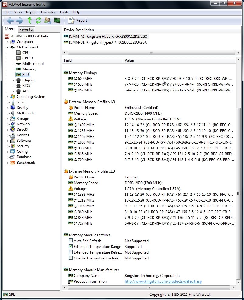244x300 pixels.
Task: Click the Network computers icon
Action: coord(13,124)
